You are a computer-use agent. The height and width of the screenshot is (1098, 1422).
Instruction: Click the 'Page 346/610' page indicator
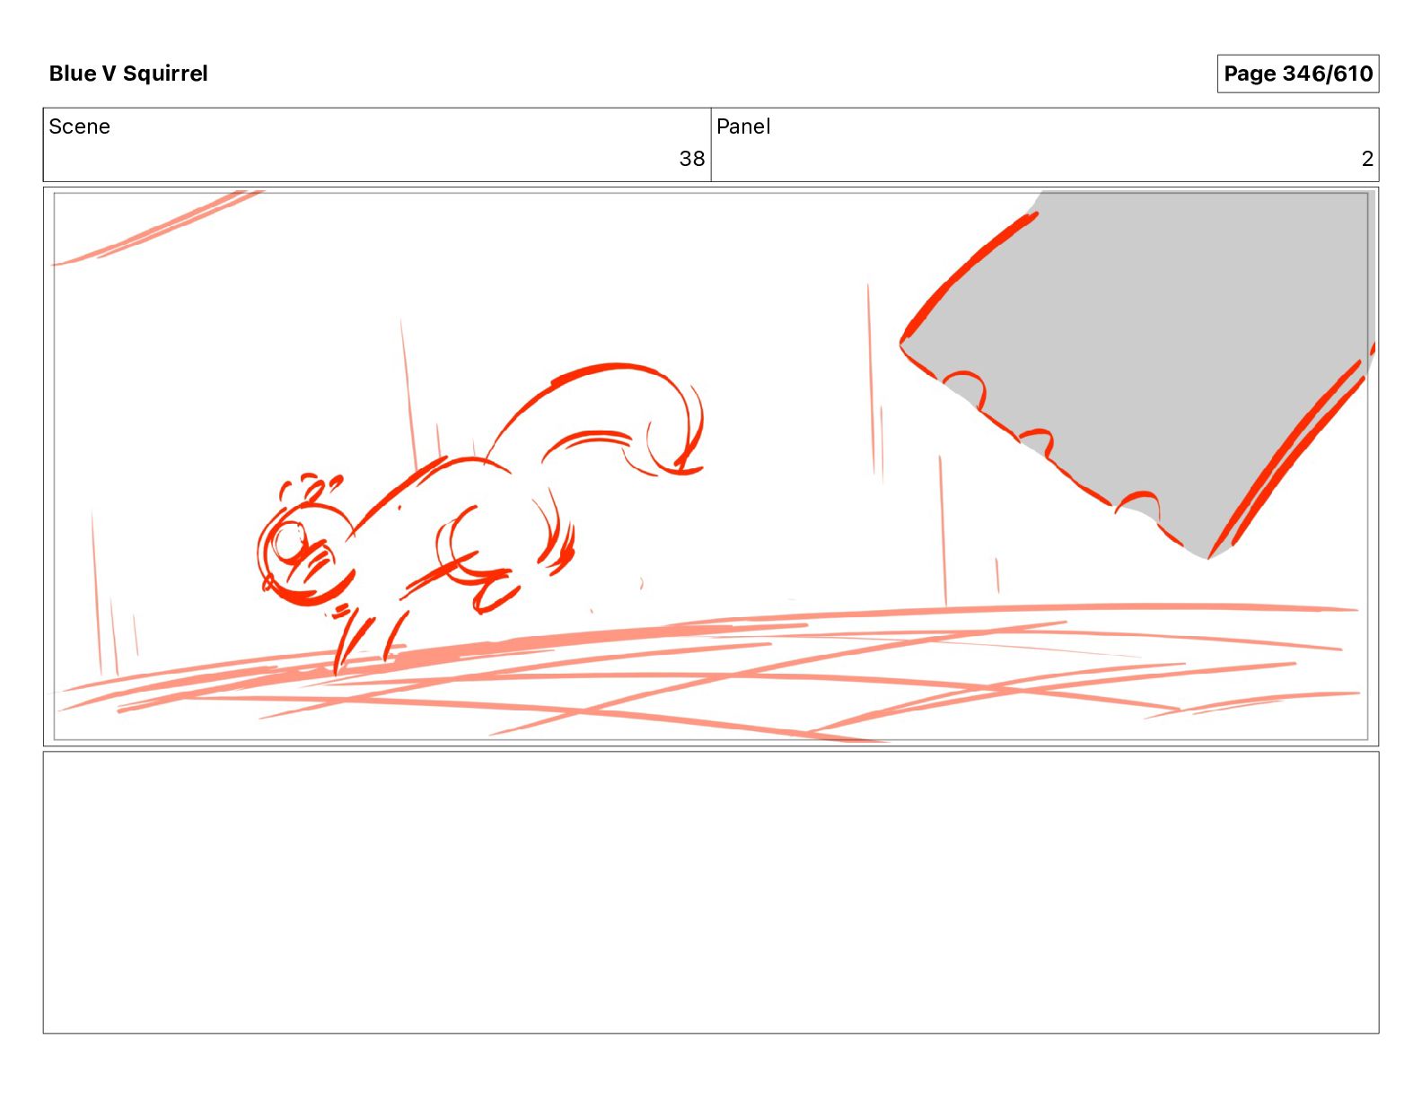point(1297,74)
